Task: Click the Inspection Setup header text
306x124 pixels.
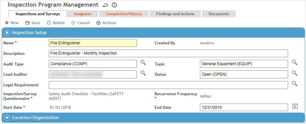Action: (x=30, y=32)
